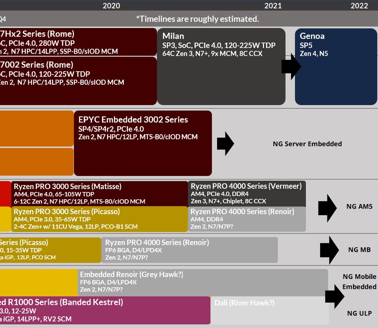Image resolution: width=378 pixels, height=328 pixels.
Task: Click the timelines roughly estimated disclaimer text
Action: click(197, 19)
